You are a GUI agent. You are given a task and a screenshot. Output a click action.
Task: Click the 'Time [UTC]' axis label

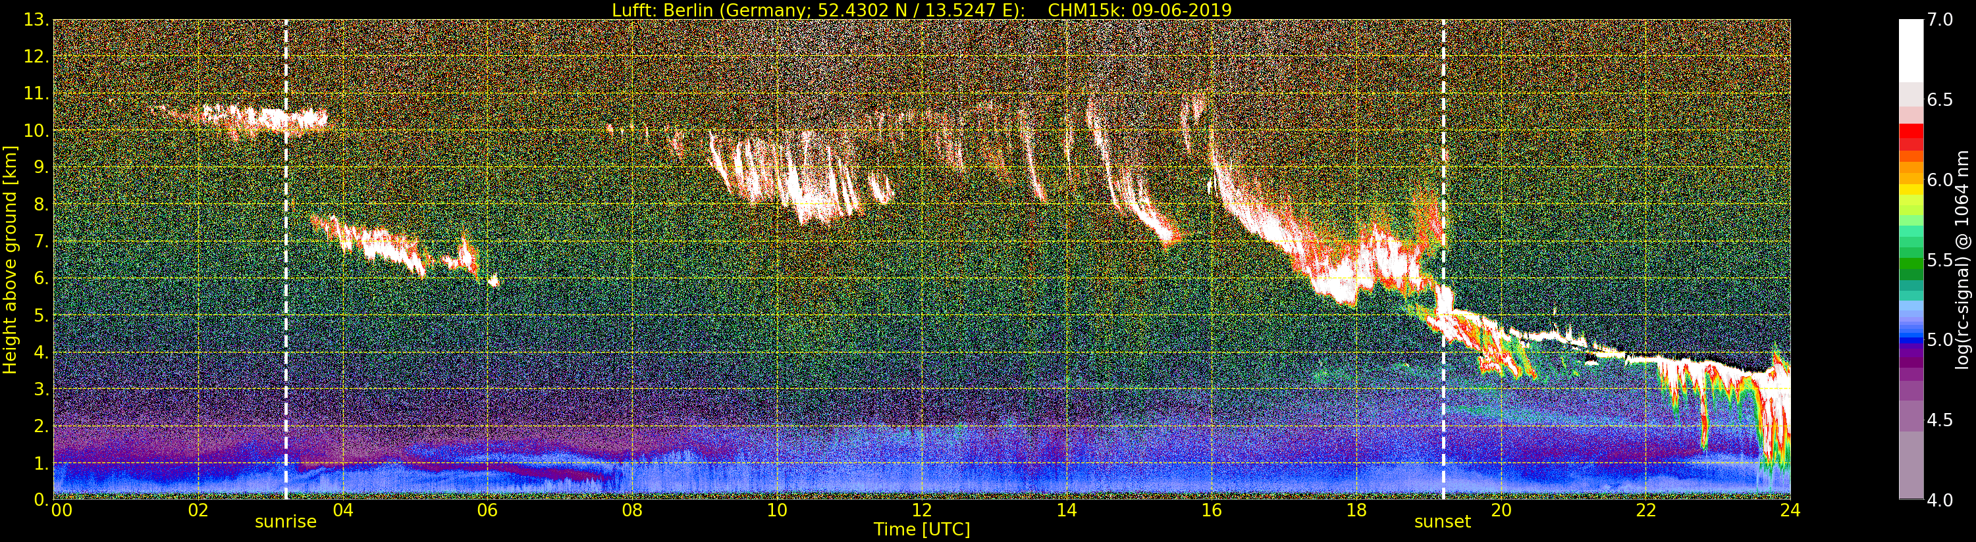(x=922, y=529)
